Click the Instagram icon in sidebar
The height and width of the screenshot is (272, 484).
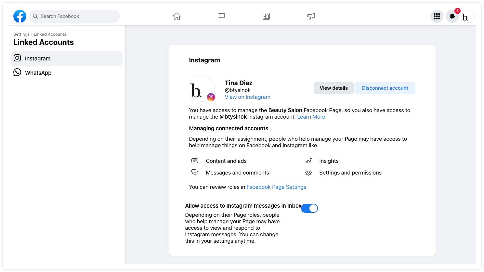[x=17, y=58]
